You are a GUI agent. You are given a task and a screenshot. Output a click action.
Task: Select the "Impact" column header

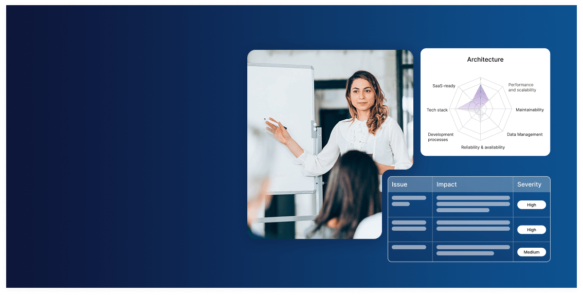coord(446,185)
